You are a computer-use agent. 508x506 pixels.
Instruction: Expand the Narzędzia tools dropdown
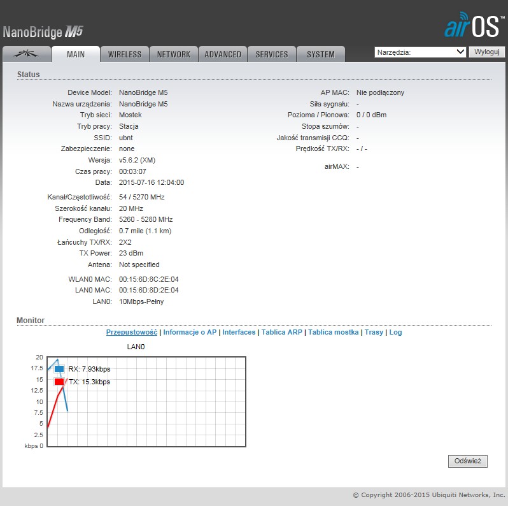tap(420, 52)
